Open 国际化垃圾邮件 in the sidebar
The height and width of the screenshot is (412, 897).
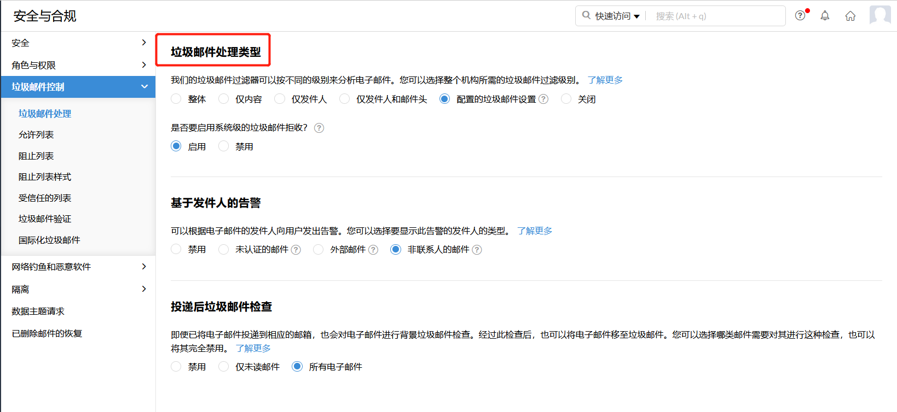(49, 240)
